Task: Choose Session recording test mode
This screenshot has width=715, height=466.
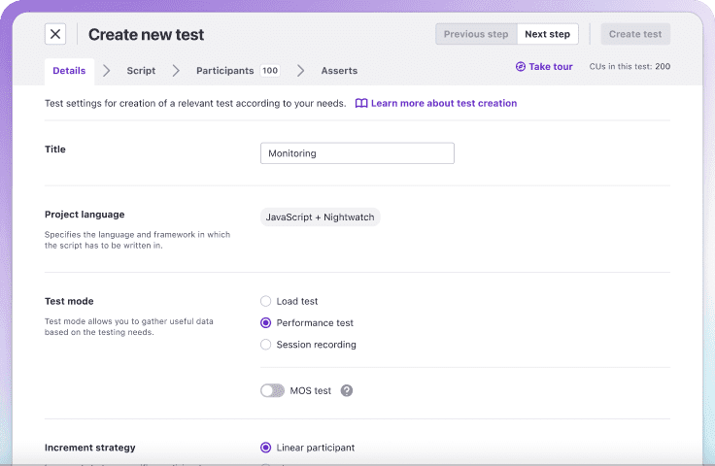Action: [x=266, y=345]
